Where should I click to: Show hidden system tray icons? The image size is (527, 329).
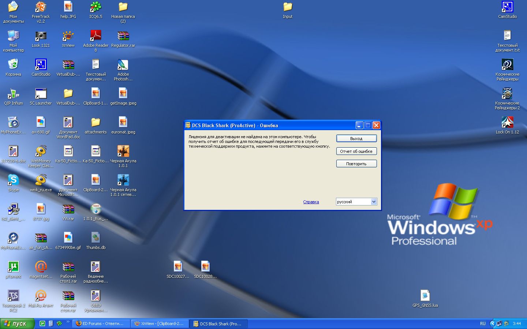[x=493, y=324]
